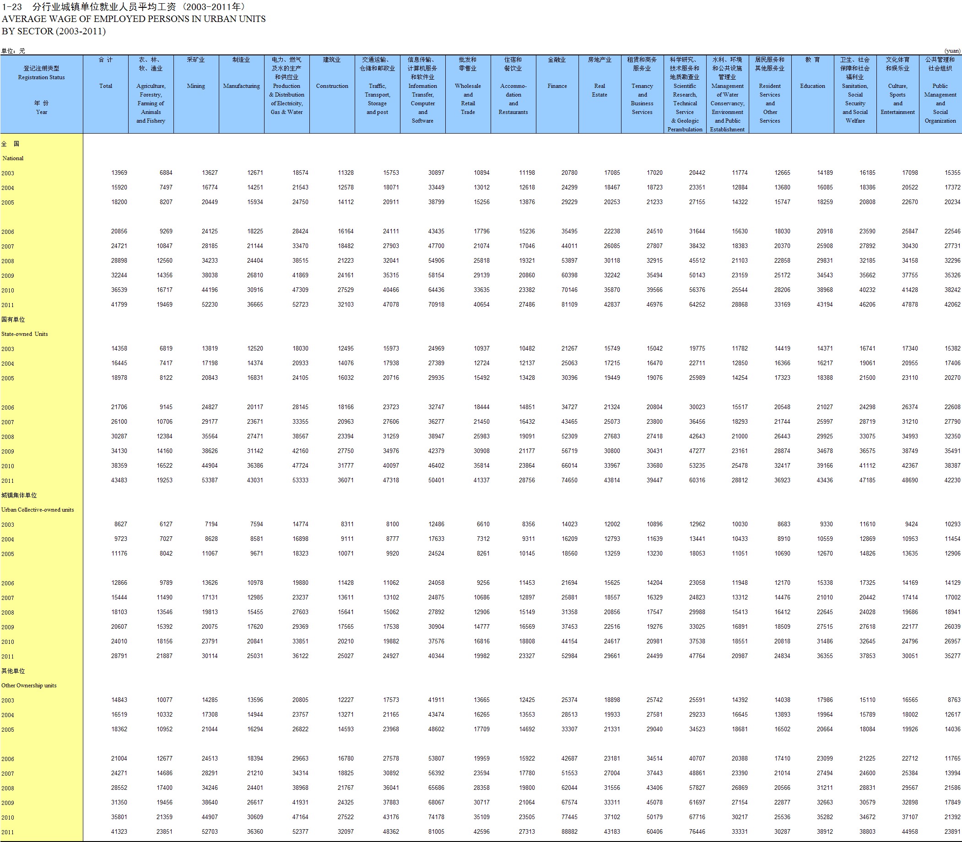
Task: Click National 2011 last column value 42062
Action: coord(952,304)
